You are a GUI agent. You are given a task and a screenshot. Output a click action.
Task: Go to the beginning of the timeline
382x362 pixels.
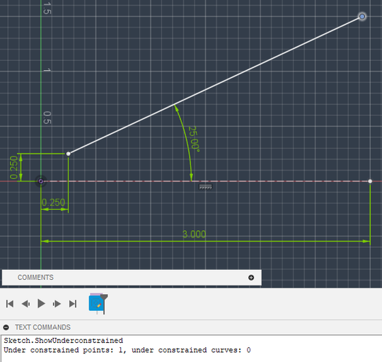point(10,304)
